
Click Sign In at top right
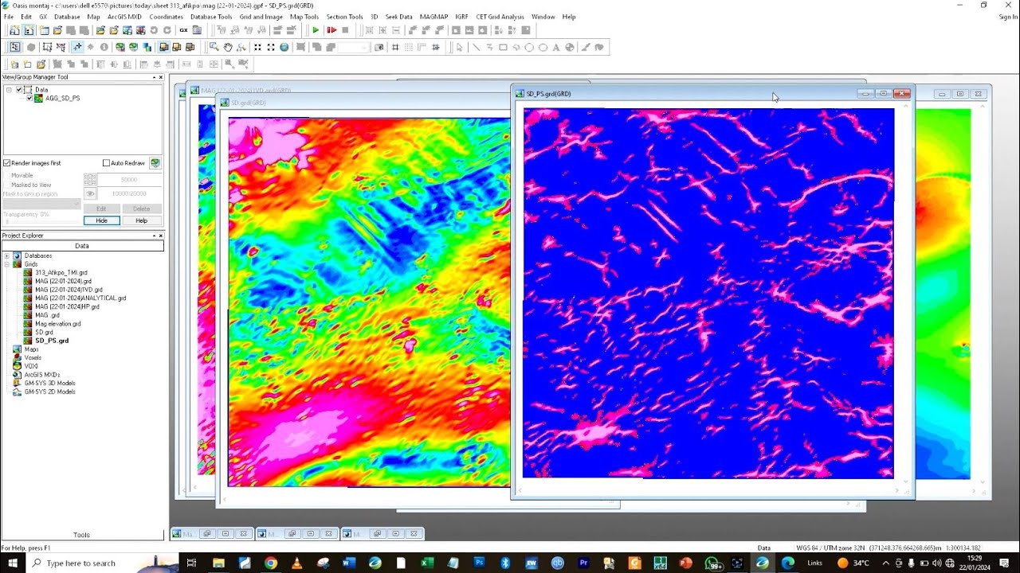point(1008,17)
